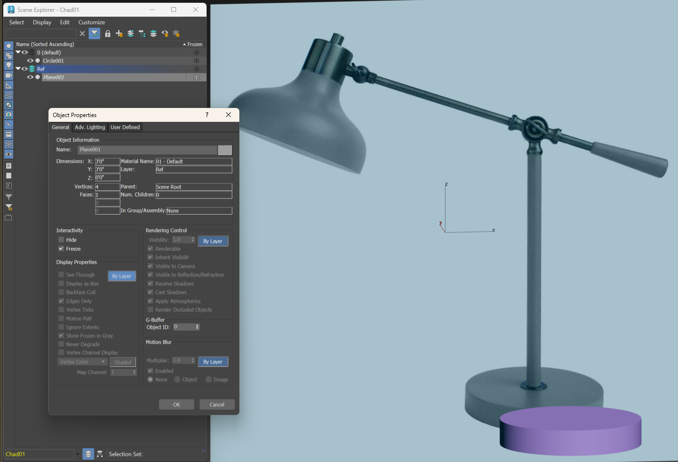
Task: Collapse the Ref layer tree
Action: pos(18,69)
